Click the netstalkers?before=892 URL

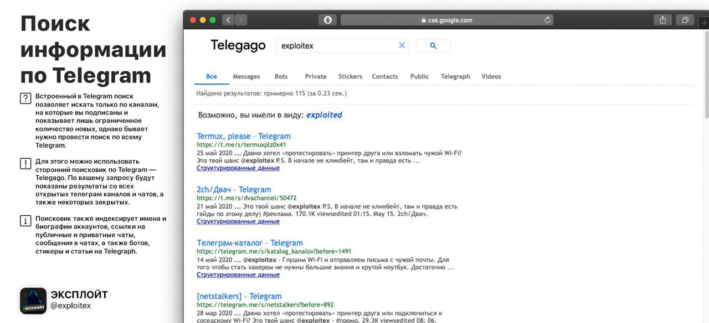click(x=265, y=305)
